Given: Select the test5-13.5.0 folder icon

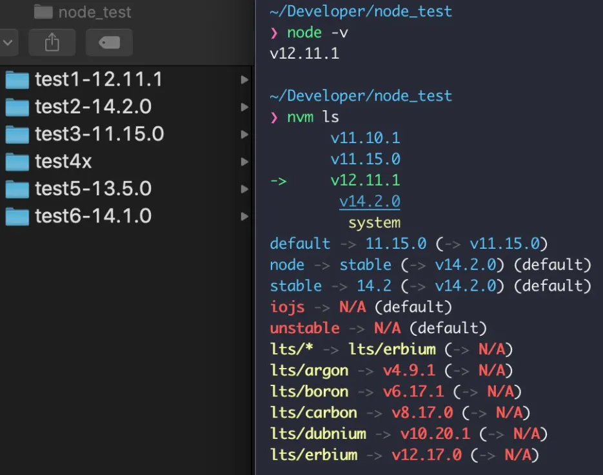Looking at the screenshot, I should point(17,189).
